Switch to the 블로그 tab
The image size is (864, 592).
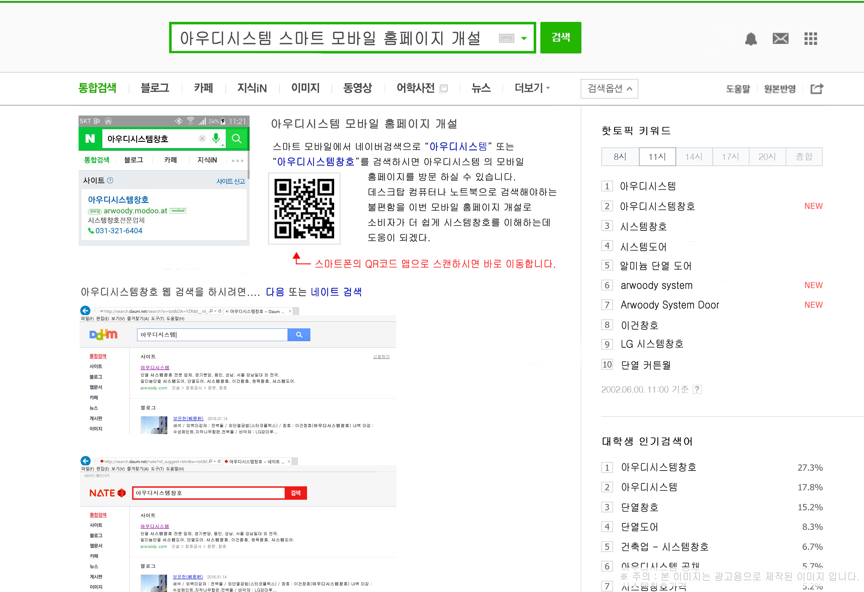(x=155, y=88)
